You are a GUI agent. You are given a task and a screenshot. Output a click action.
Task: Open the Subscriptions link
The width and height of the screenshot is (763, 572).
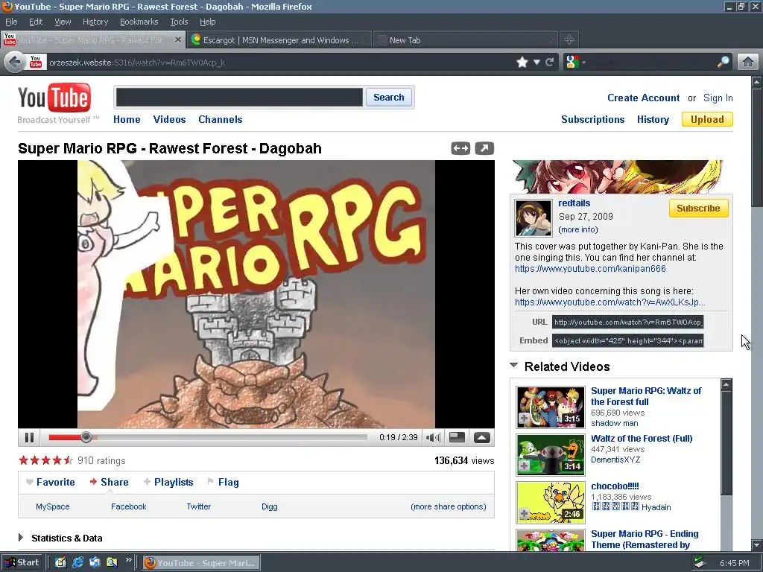(592, 120)
